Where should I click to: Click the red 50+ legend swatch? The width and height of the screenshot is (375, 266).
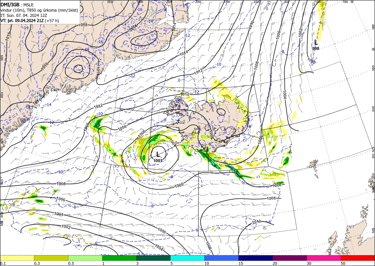pyautogui.click(x=358, y=258)
